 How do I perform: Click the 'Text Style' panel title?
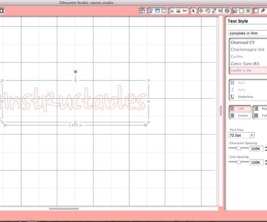tap(238, 21)
